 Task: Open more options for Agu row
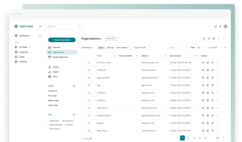217,85
